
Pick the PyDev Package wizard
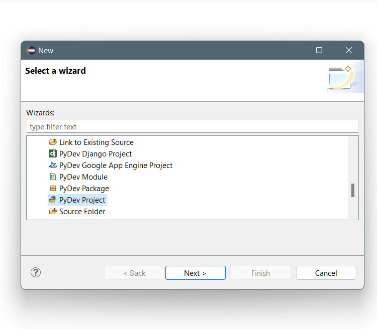tap(84, 189)
